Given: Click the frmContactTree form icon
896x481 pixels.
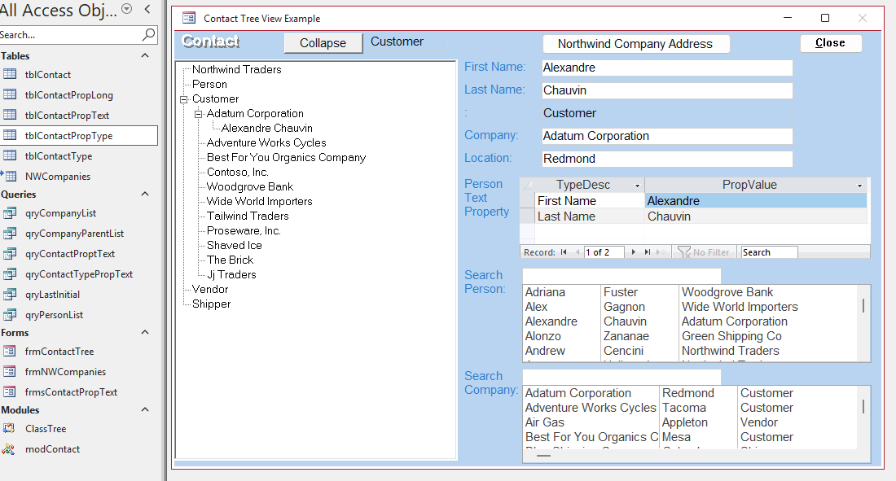Looking at the screenshot, I should (10, 352).
